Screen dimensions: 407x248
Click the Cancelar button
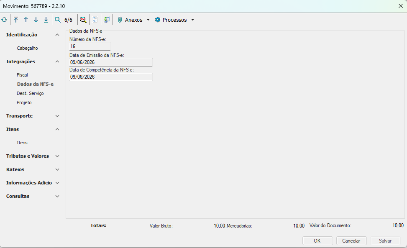(351, 241)
